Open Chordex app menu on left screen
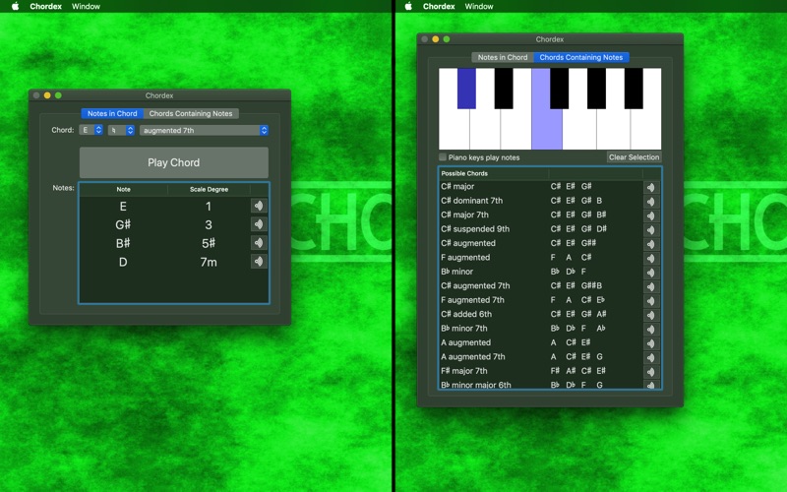The image size is (787, 492). coord(45,6)
